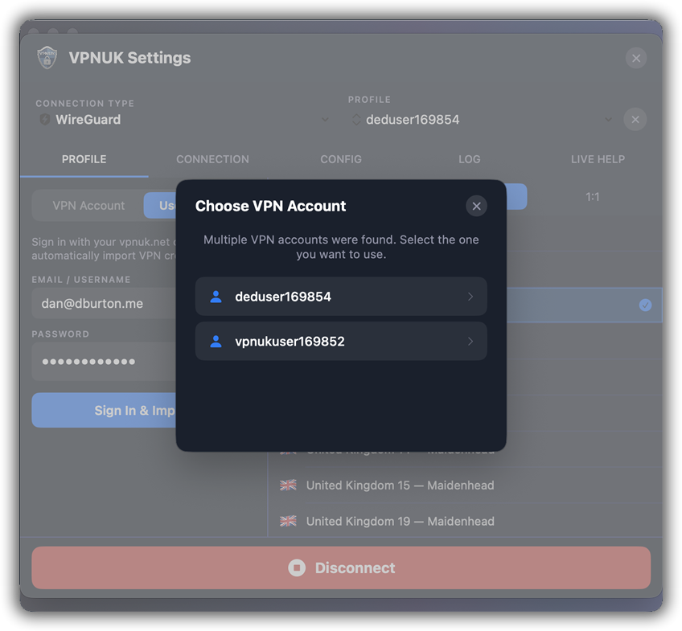Select the VPN Account segment
The image size is (682, 631).
[88, 206]
